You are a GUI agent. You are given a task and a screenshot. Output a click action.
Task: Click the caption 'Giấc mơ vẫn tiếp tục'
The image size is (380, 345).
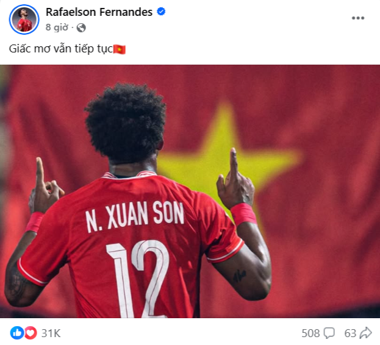coord(61,49)
